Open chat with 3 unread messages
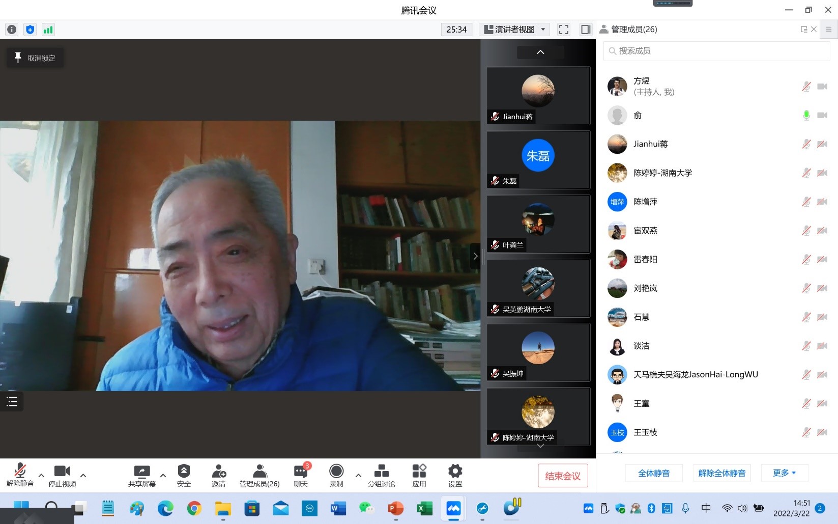The image size is (838, 524). (301, 475)
